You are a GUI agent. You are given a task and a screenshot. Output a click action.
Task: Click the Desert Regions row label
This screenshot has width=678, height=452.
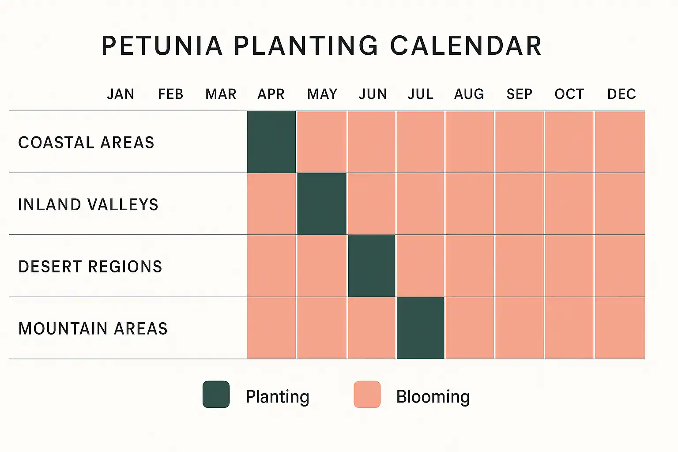pyautogui.click(x=90, y=267)
